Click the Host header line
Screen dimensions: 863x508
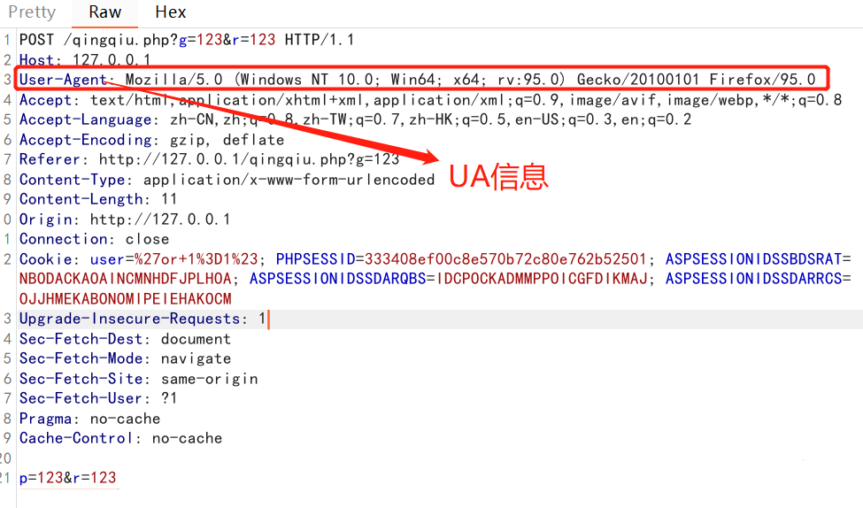(x=85, y=59)
